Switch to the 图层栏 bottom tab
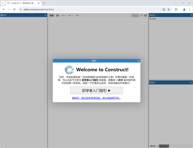Image resolution: width=193 pixels, height=148 pixels. 153,146
